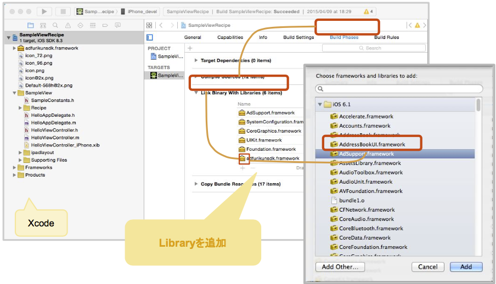Collapse the iOS 6.1 folder in chooser
The image size is (496, 284).
coord(320,104)
